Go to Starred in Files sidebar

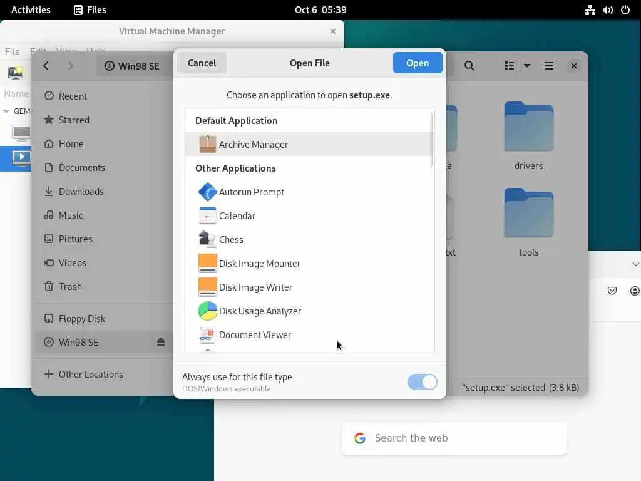tap(103, 120)
